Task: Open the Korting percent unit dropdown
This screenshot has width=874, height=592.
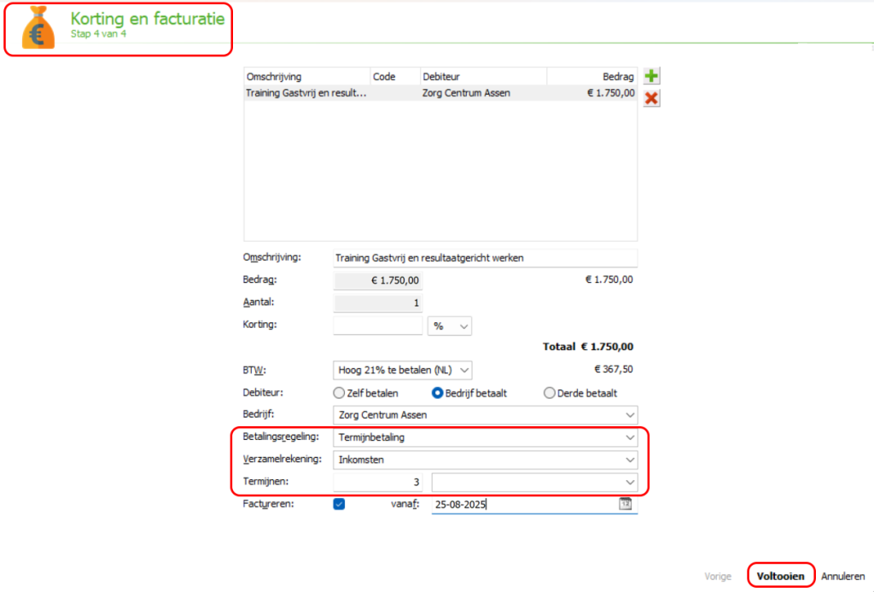Action: click(463, 326)
